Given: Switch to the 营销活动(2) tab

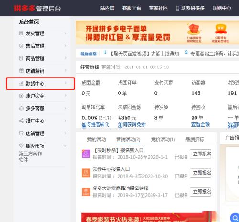Looking at the screenshot, I should coord(128,139).
